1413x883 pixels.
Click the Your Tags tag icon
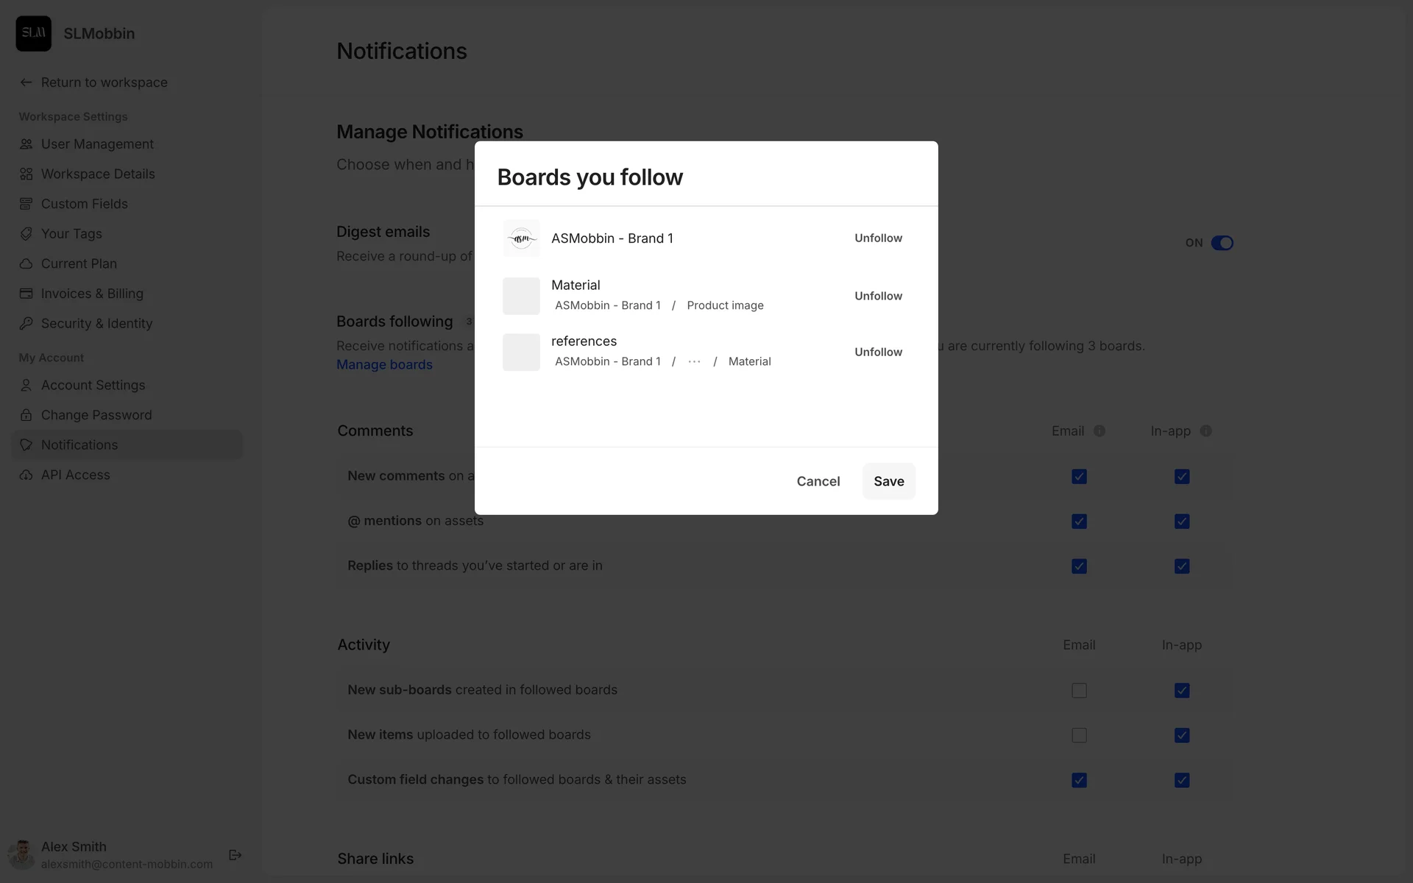pyautogui.click(x=26, y=234)
